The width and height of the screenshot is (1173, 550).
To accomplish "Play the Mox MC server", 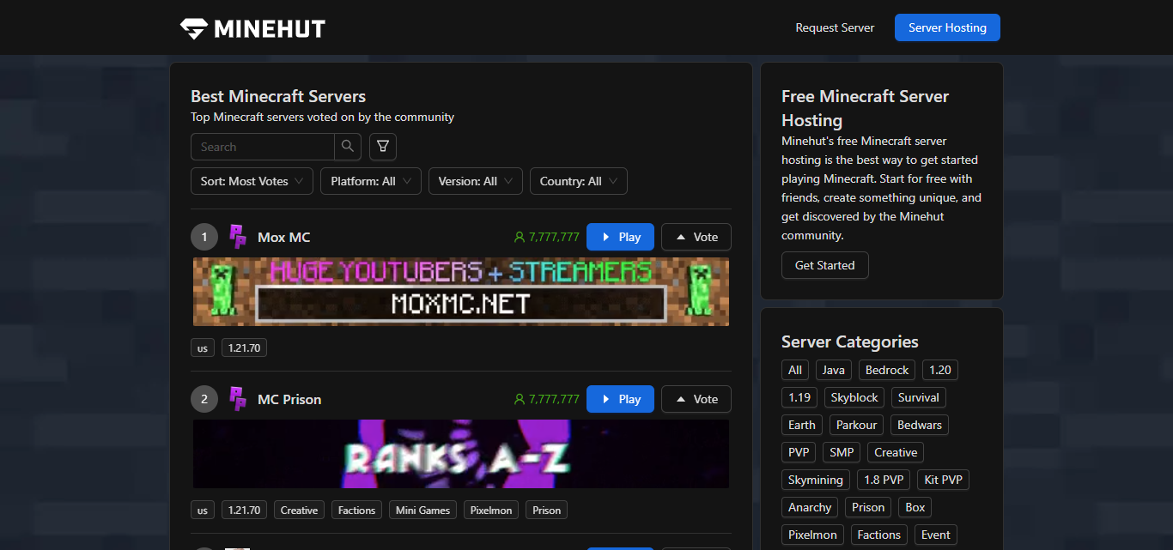I will coord(620,237).
